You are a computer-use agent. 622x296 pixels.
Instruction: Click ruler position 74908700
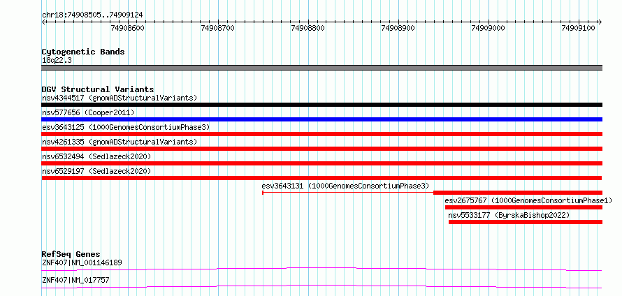pyautogui.click(x=218, y=28)
